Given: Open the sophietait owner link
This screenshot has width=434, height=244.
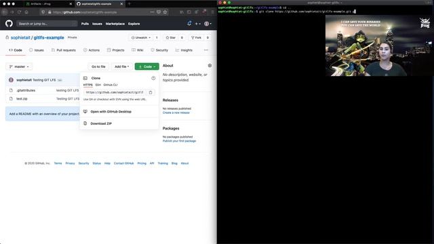Looking at the screenshot, I should 20,38.
